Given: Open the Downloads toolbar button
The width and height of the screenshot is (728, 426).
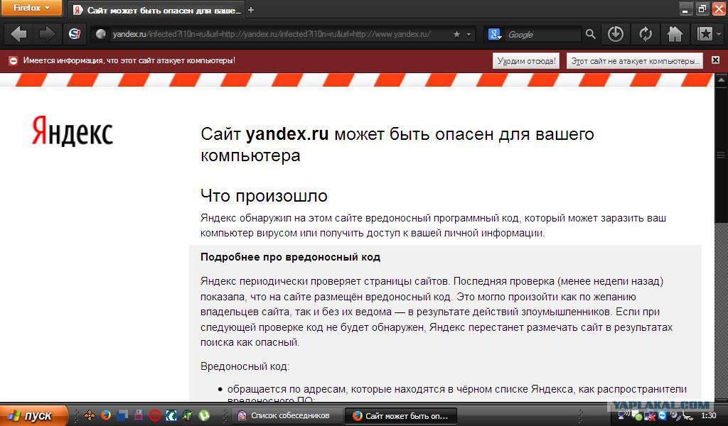Looking at the screenshot, I should (x=615, y=34).
